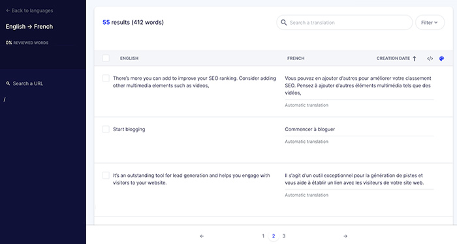Click the English text 'Start blogging'
Image resolution: width=457 pixels, height=244 pixels.
pyautogui.click(x=129, y=129)
